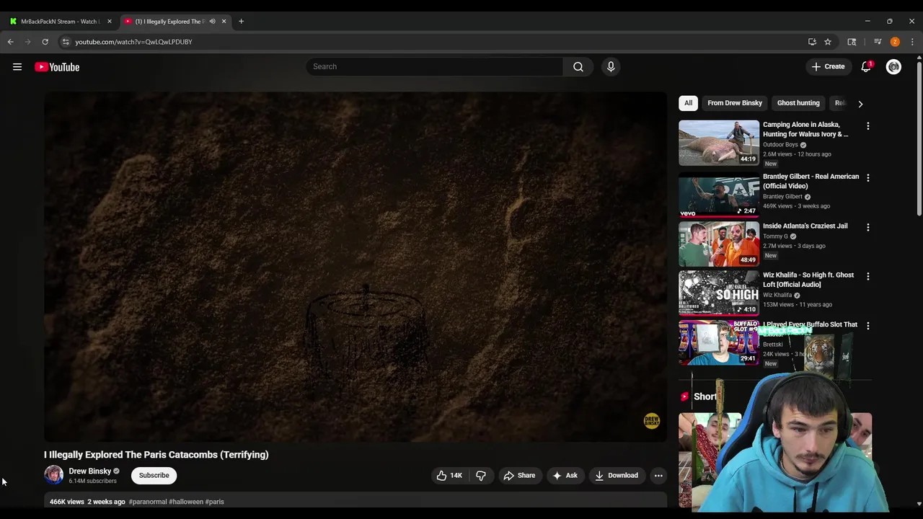Click the #paranormal hashtag
The image size is (923, 519).
point(148,502)
